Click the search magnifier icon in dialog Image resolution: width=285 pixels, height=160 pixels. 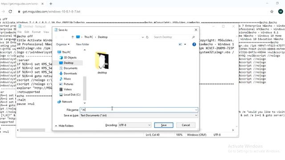193,37
